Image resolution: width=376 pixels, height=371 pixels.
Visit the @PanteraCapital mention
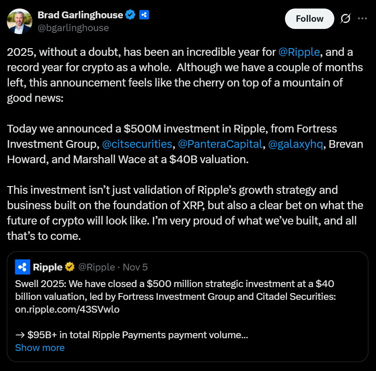[x=220, y=144]
